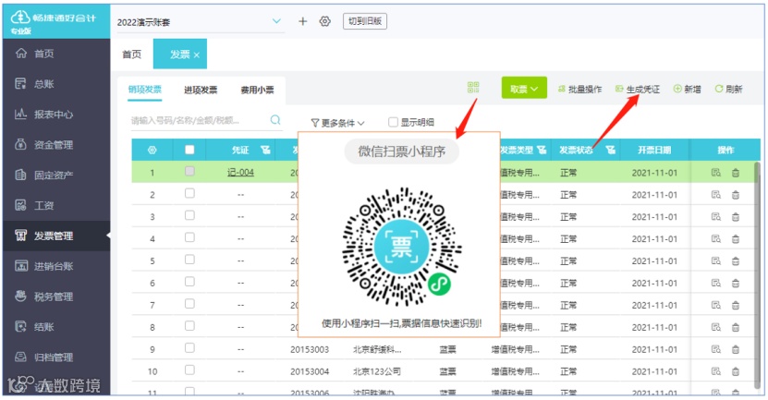Click the search magnifier icon
768x400 pixels.
(x=275, y=120)
